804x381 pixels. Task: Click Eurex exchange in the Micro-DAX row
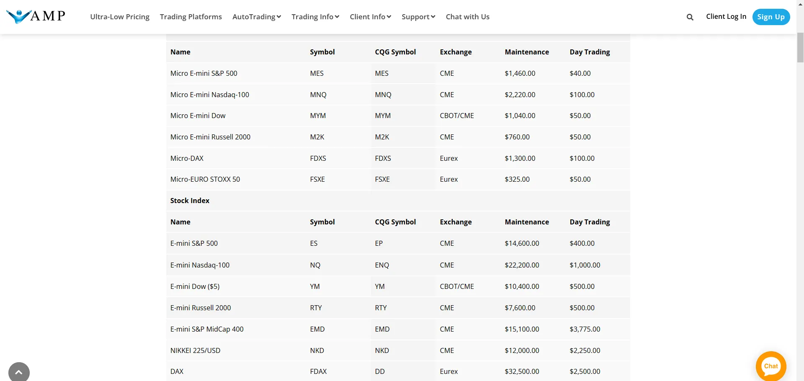click(449, 158)
